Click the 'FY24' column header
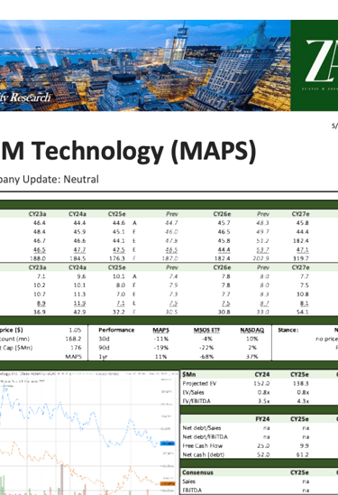338x495 pixels. [262, 419]
